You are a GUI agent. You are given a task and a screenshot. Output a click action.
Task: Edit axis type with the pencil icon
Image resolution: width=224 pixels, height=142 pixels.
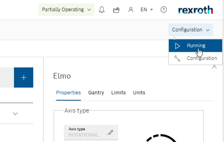click(110, 132)
